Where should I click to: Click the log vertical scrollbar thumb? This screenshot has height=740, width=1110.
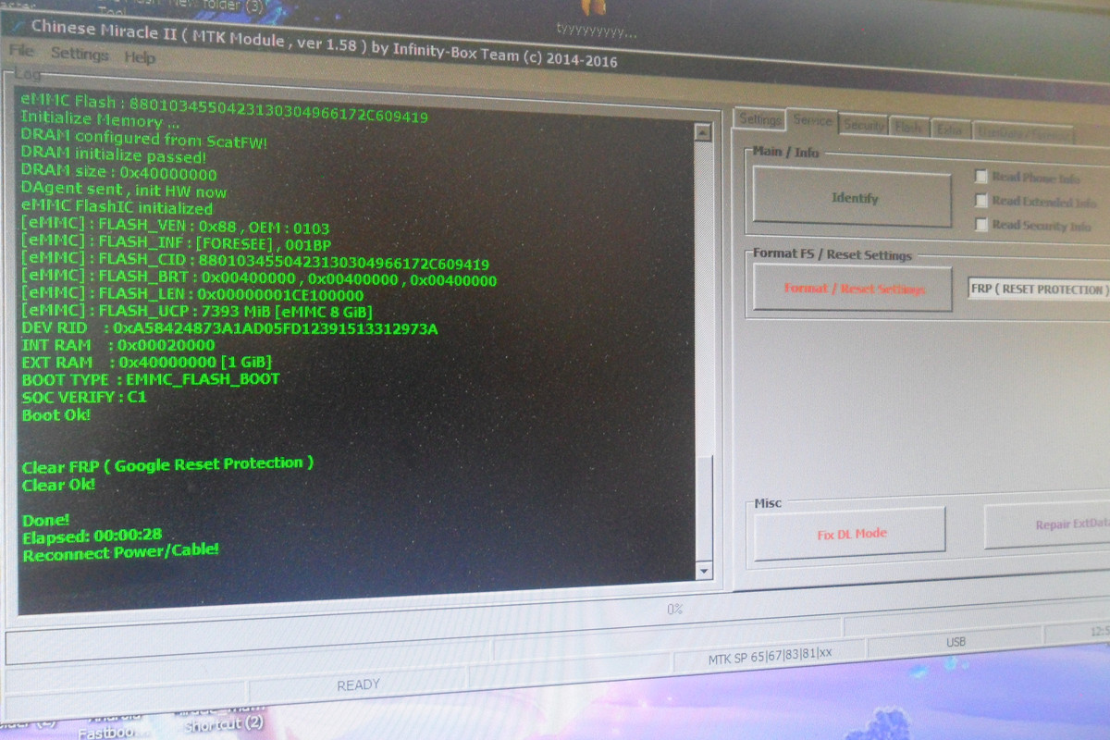click(706, 510)
